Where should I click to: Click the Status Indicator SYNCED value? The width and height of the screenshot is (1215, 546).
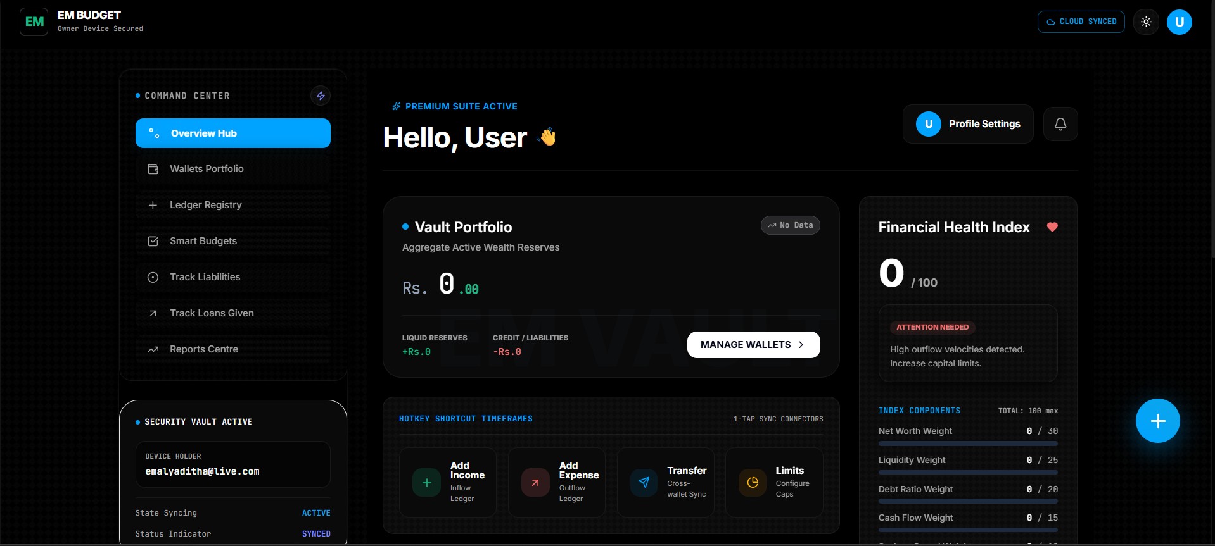[316, 534]
